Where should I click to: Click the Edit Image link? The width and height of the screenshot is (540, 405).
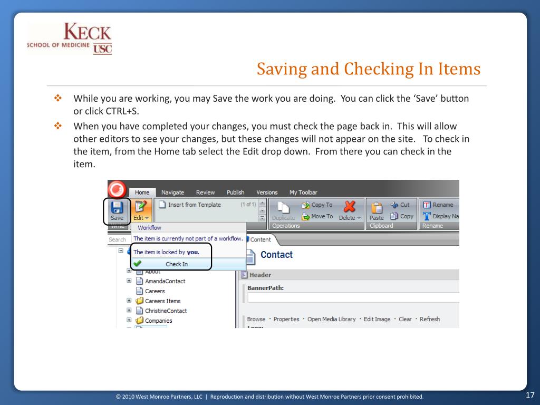tap(377, 319)
